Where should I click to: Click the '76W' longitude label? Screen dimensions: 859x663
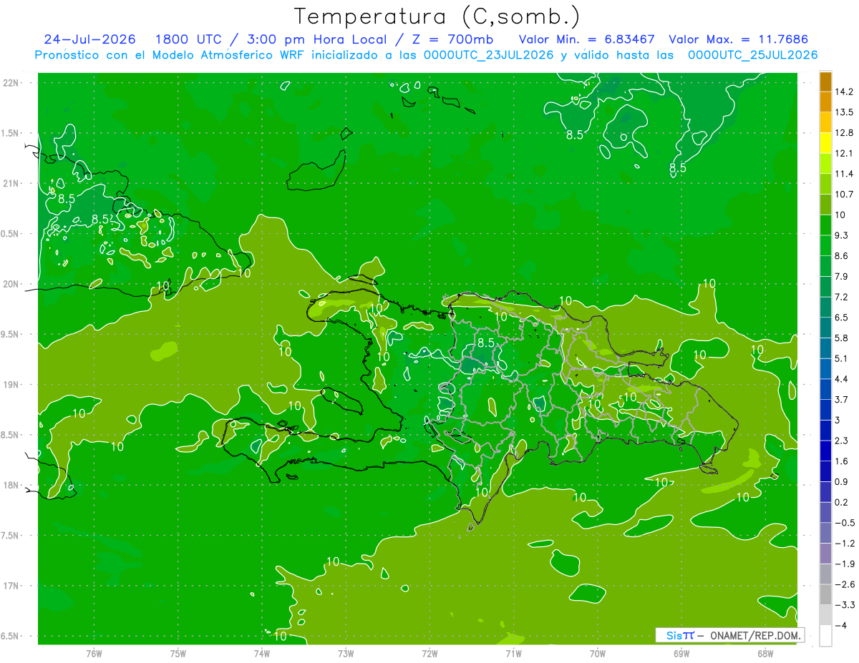point(94,653)
